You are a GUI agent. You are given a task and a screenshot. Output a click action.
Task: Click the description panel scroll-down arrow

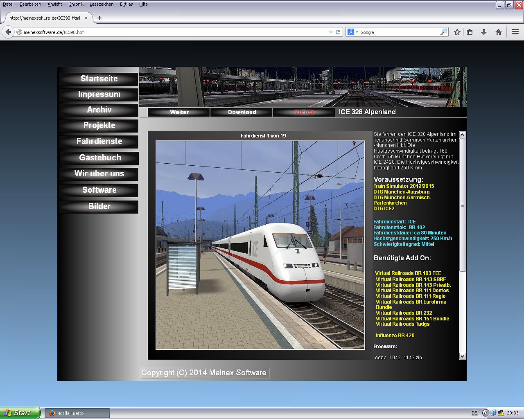click(x=463, y=356)
